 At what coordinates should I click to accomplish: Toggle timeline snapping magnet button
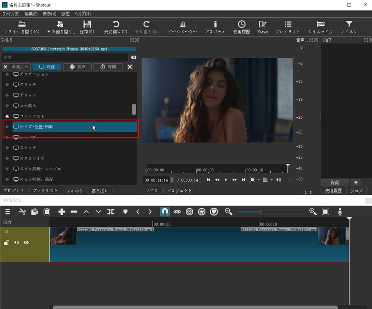click(x=165, y=212)
